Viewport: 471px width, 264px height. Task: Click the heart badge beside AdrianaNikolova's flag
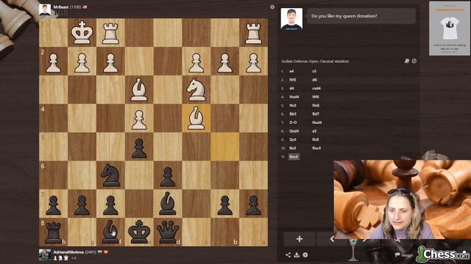pos(106,252)
